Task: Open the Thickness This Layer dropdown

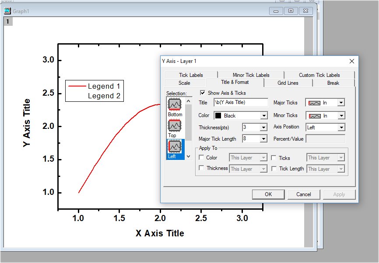Action: 263,169
